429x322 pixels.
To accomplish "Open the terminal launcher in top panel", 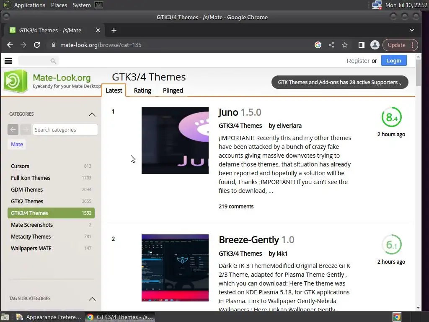I will (99, 5).
